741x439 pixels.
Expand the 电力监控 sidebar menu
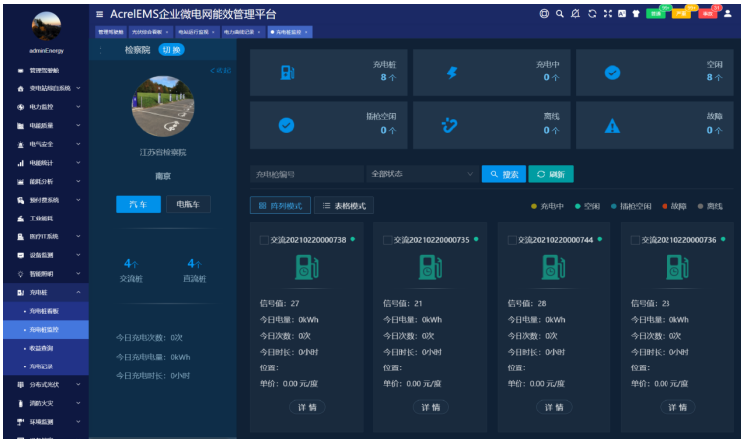tap(47, 107)
